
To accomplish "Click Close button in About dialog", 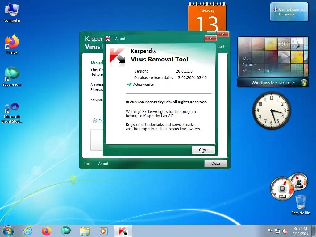I will click(x=203, y=150).
